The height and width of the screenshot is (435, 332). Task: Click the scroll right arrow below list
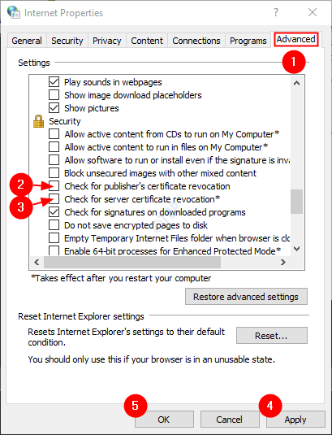(x=283, y=262)
